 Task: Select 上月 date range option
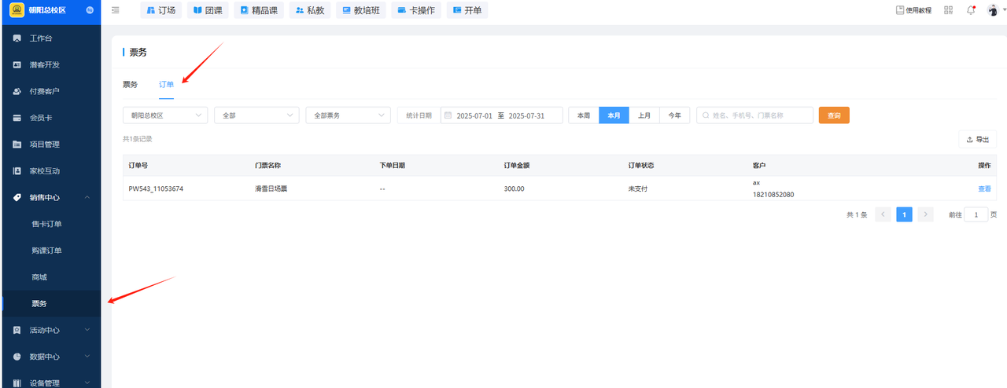click(644, 115)
